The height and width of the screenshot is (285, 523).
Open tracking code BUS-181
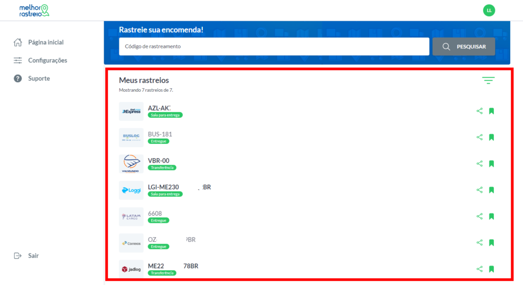click(160, 134)
